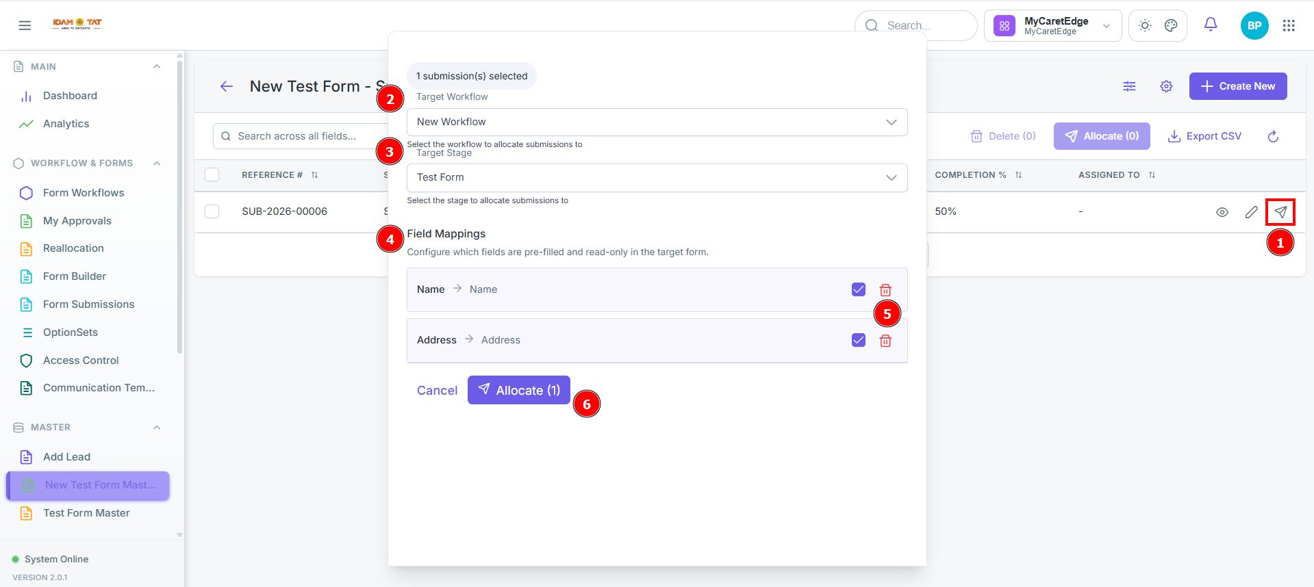This screenshot has width=1314, height=587.
Task: Edit submission SUB-2026-00006 pencil icon
Action: [1252, 212]
